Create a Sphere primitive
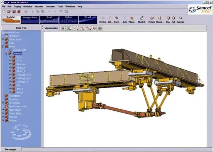The width and height of the screenshot is (213, 152). pos(181,20)
